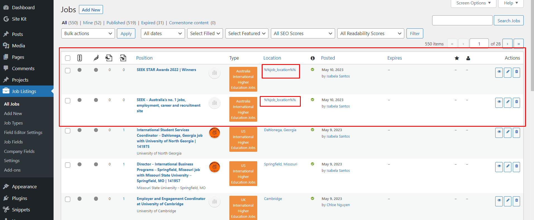Open Site Kit in the sidebar
This screenshot has height=220, width=534.
coord(19,19)
